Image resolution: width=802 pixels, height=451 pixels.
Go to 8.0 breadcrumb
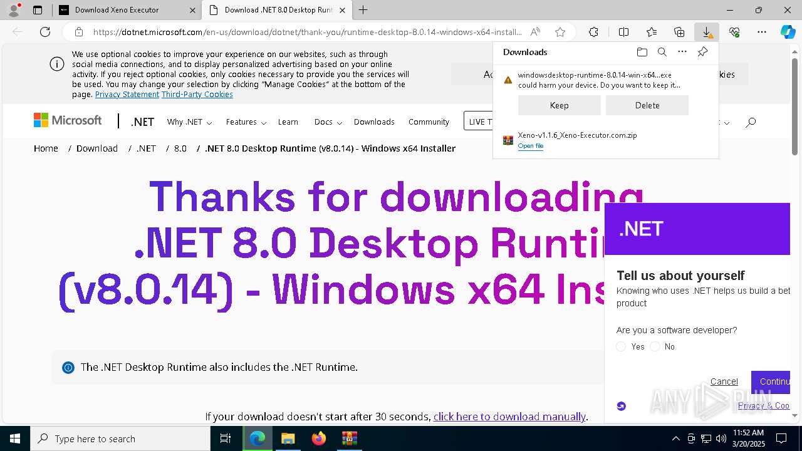(x=180, y=148)
